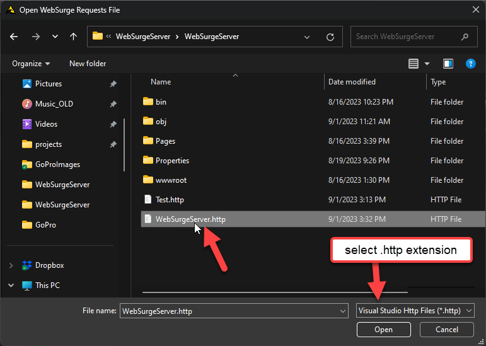Click into the Search WebSurgeServer box

414,37
